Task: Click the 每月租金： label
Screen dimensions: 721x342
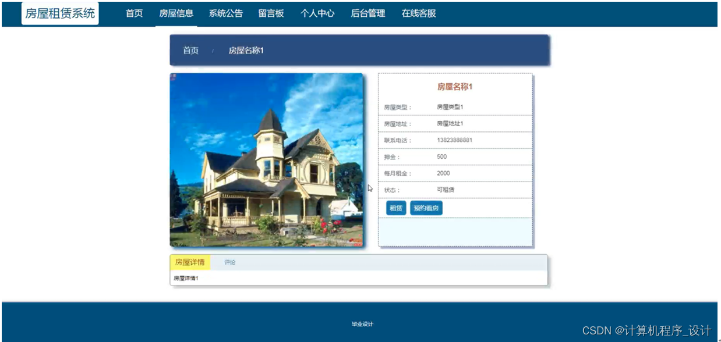Action: 398,174
